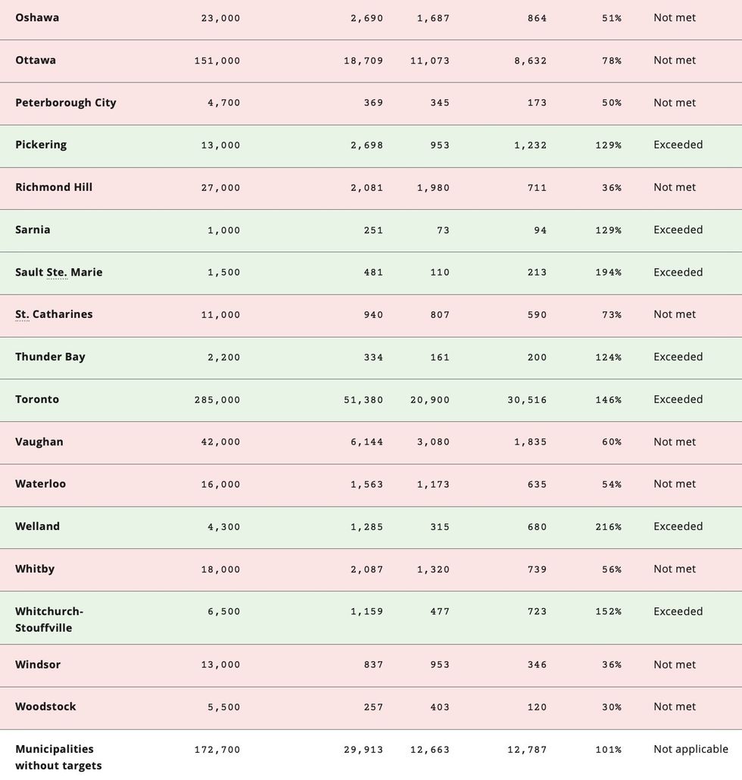The image size is (742, 780).
Task: Click Woodstock's 30% progress value
Action: (x=611, y=707)
